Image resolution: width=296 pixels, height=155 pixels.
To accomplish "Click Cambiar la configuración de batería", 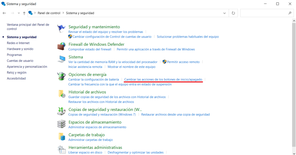I will pyautogui.click(x=94, y=80).
